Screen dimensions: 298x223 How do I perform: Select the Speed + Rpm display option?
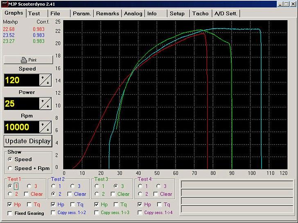[x=10, y=168]
